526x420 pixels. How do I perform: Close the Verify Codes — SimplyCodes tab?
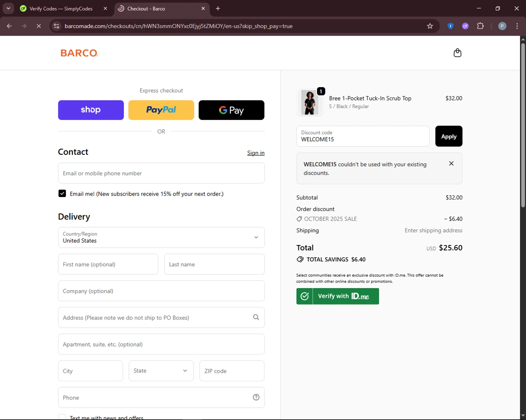pos(105,8)
